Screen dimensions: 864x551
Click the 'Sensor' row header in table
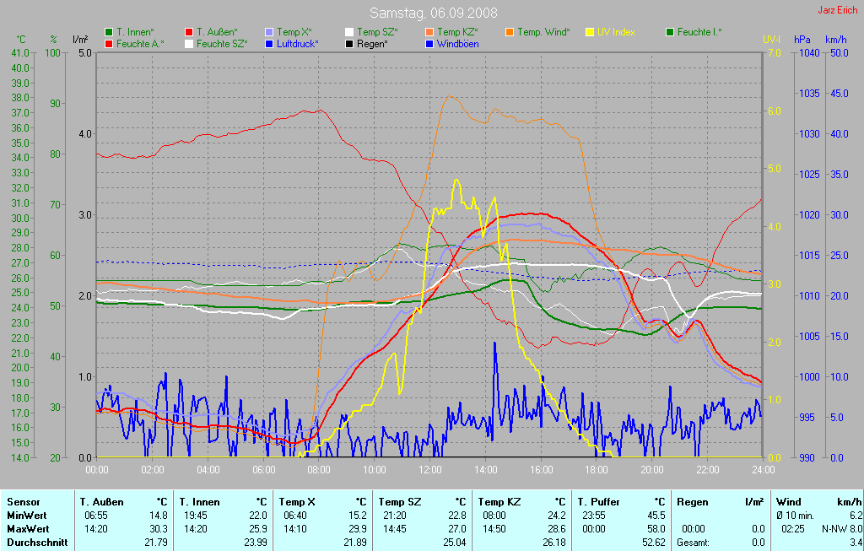tap(23, 502)
